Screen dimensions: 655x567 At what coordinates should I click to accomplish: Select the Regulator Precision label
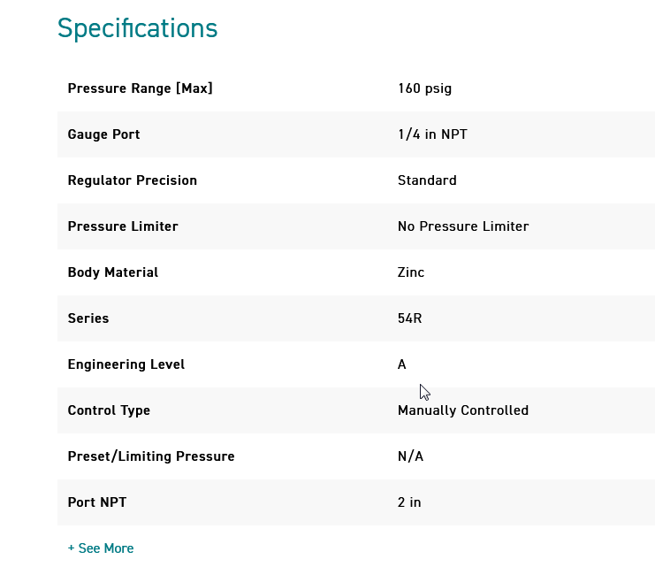coord(132,180)
